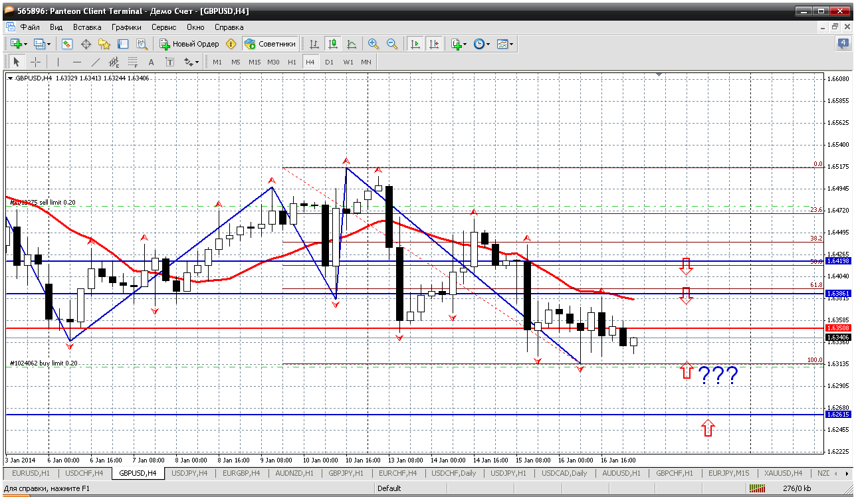
Task: Open the Вставка menu
Action: [87, 27]
